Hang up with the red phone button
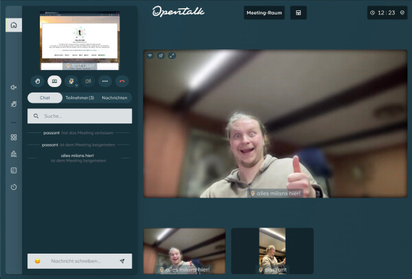The height and width of the screenshot is (279, 412). pyautogui.click(x=122, y=82)
